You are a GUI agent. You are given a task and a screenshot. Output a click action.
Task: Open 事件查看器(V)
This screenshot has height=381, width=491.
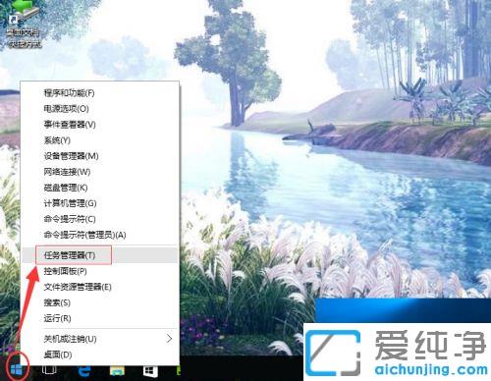pos(100,125)
